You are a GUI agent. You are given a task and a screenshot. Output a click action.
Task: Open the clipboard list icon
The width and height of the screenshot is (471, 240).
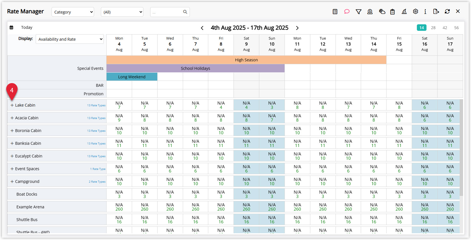[392, 12]
